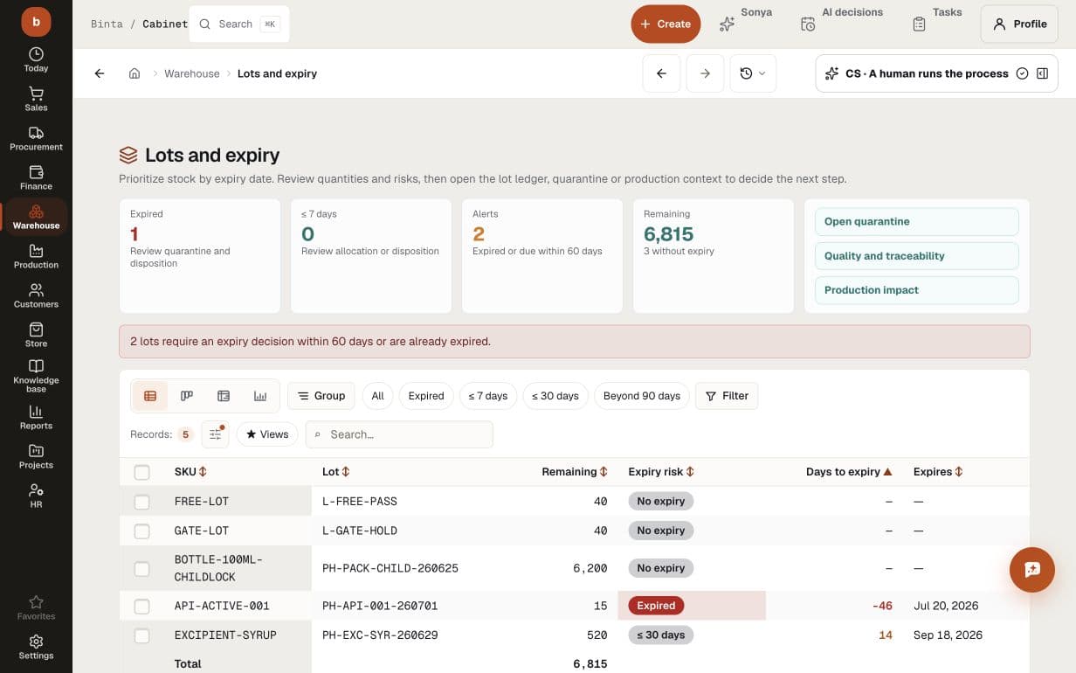
Task: Open AI decisions
Action: [841, 19]
